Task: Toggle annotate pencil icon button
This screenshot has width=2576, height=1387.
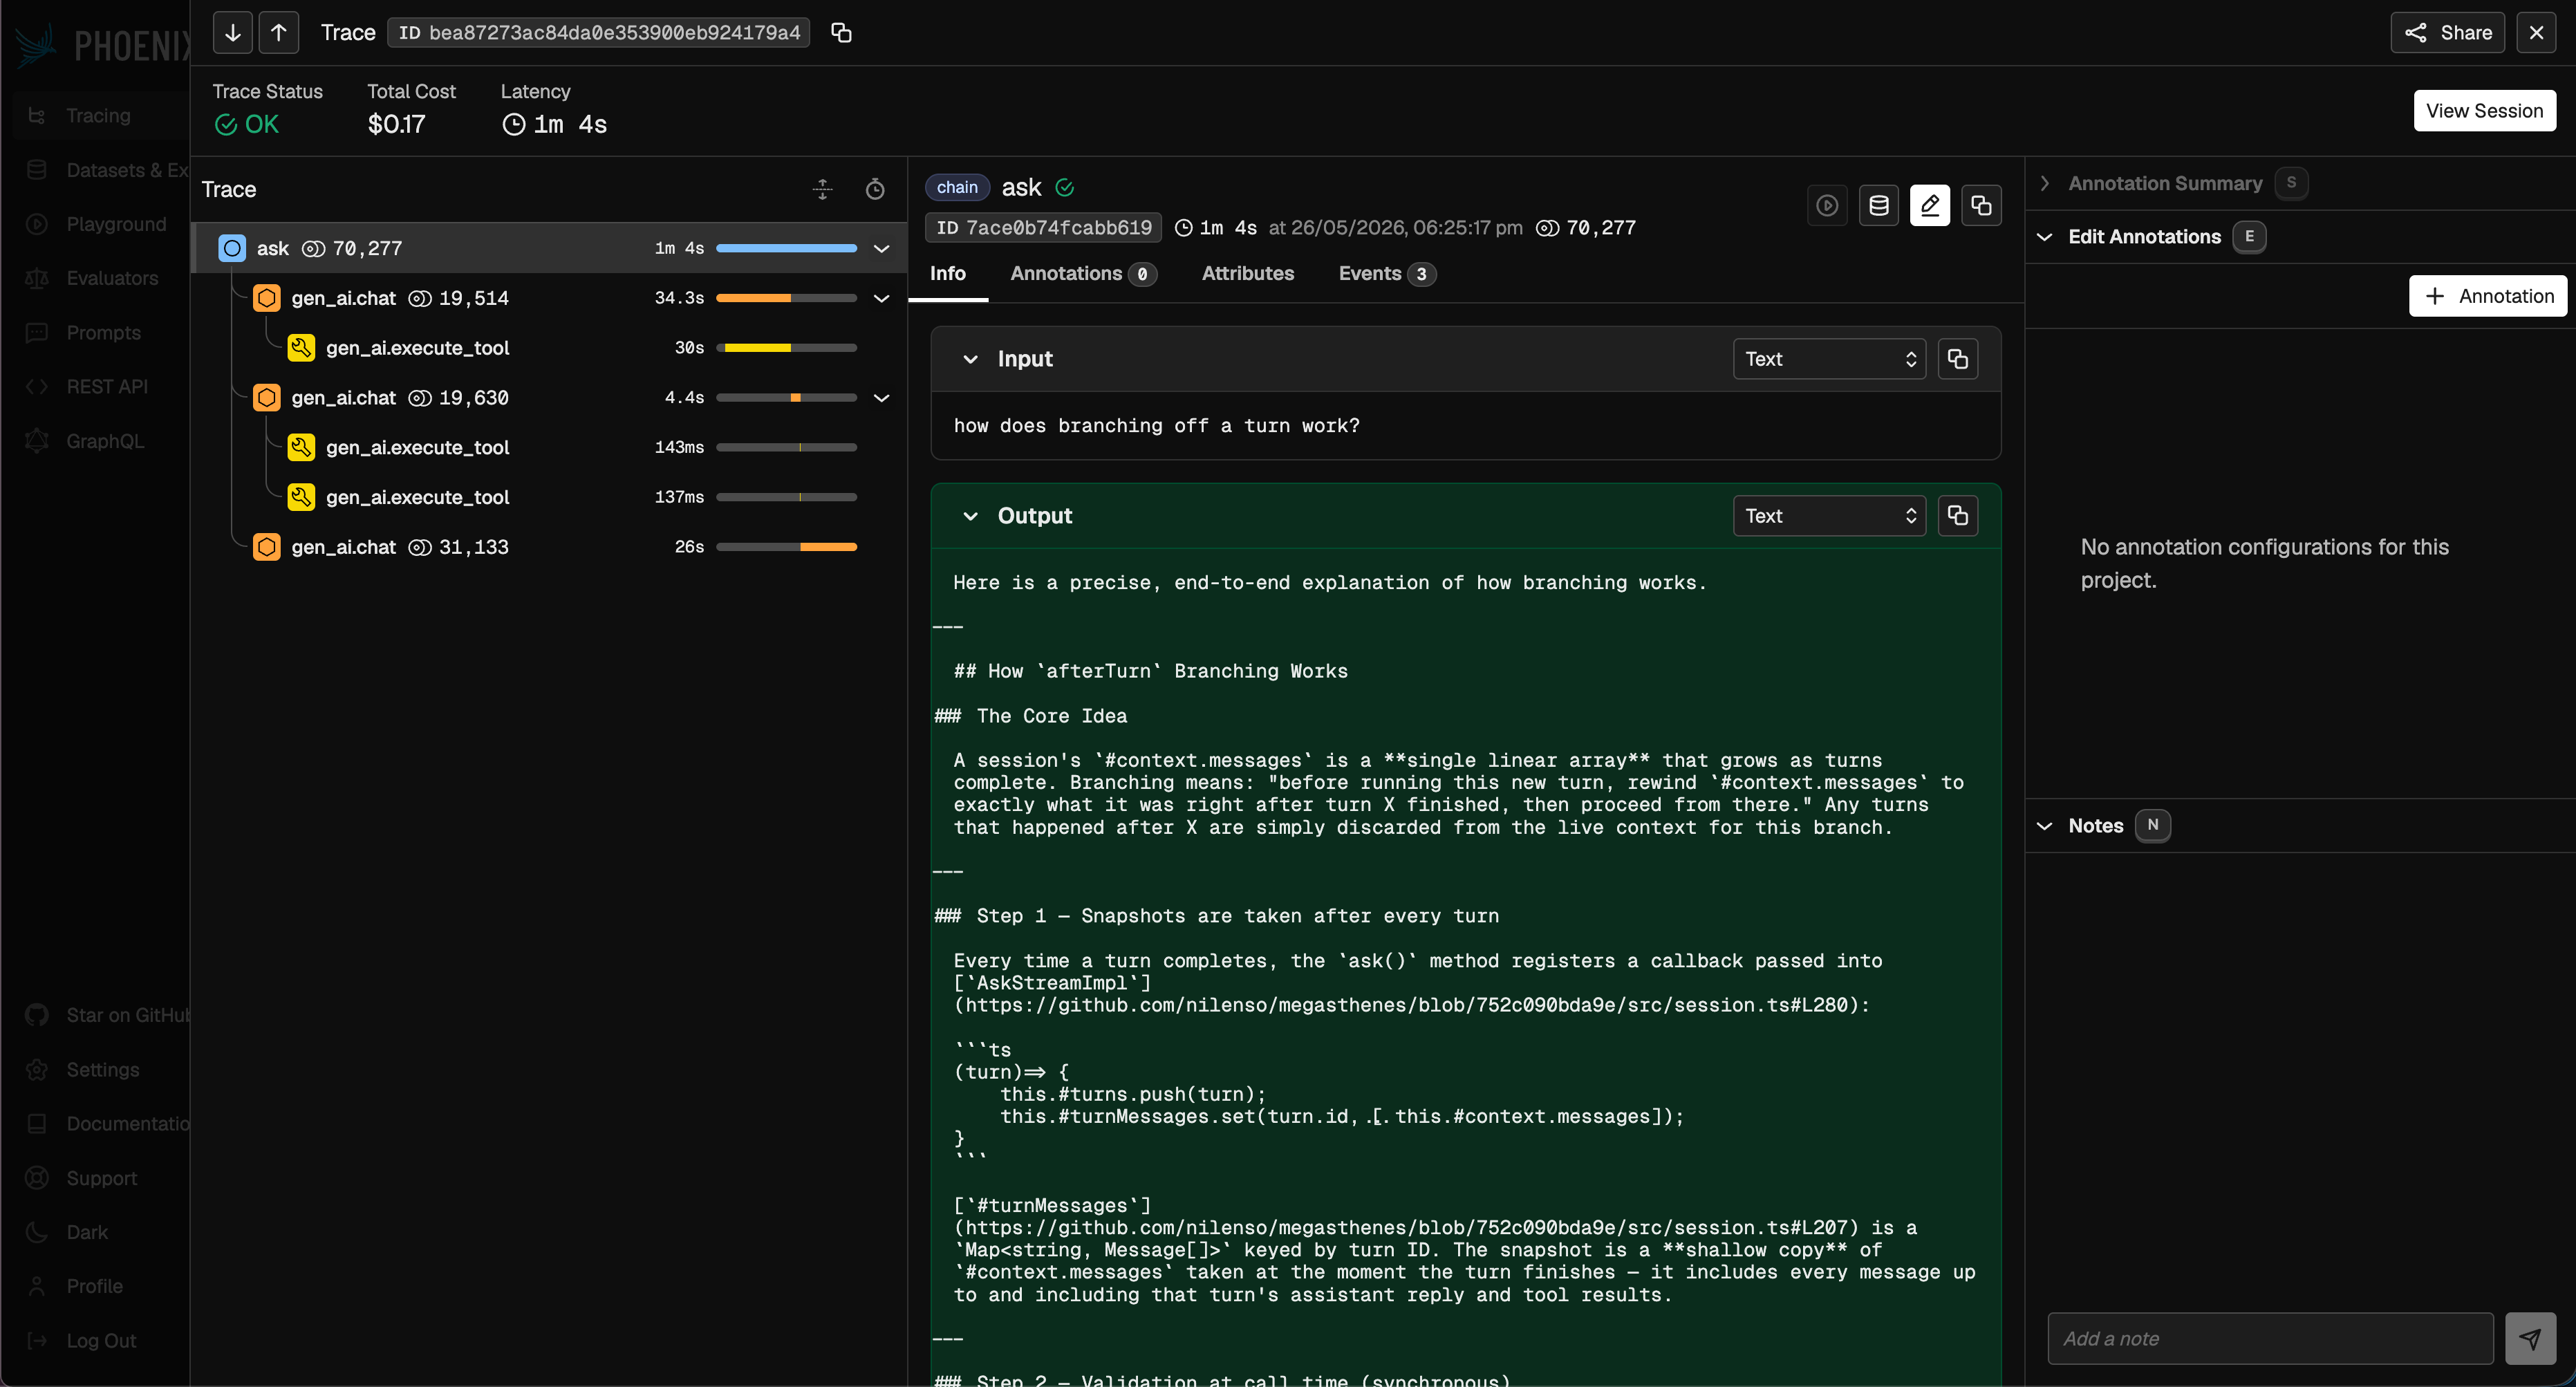Action: coord(1930,206)
